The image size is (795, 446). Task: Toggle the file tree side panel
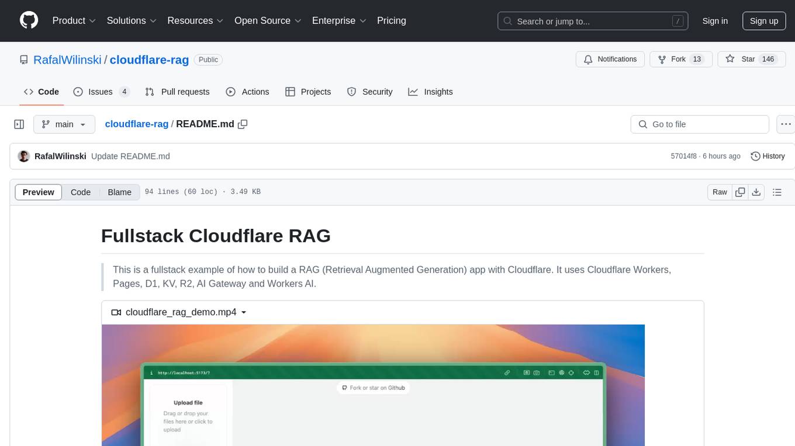[x=19, y=124]
